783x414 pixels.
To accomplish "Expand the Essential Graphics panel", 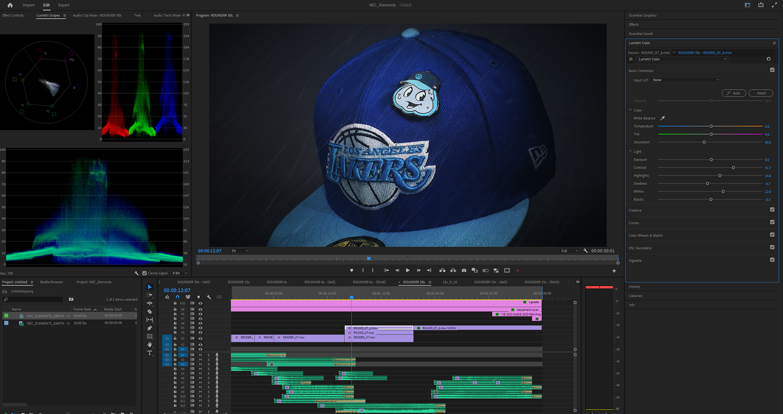I will tap(643, 15).
